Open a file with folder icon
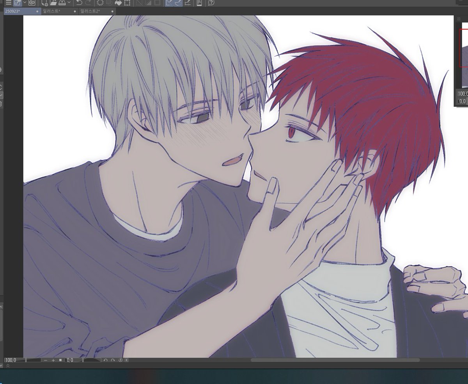Image resolution: width=468 pixels, height=384 pixels. (53, 3)
